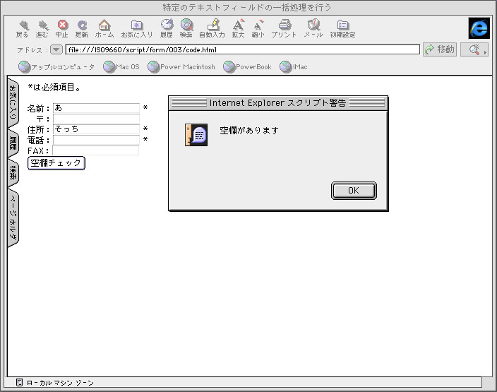Click the 住所 address field
Viewport: 497px width, 392px height.
96,129
